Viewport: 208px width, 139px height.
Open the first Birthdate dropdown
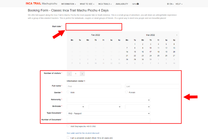(76, 107)
